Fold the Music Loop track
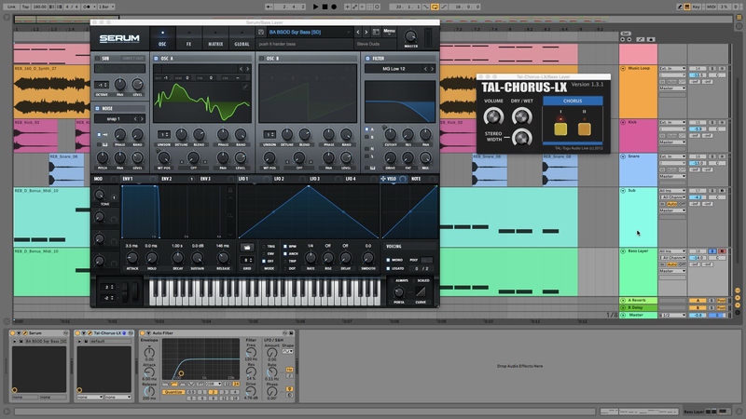Screen dimensions: 746x419 623,68
